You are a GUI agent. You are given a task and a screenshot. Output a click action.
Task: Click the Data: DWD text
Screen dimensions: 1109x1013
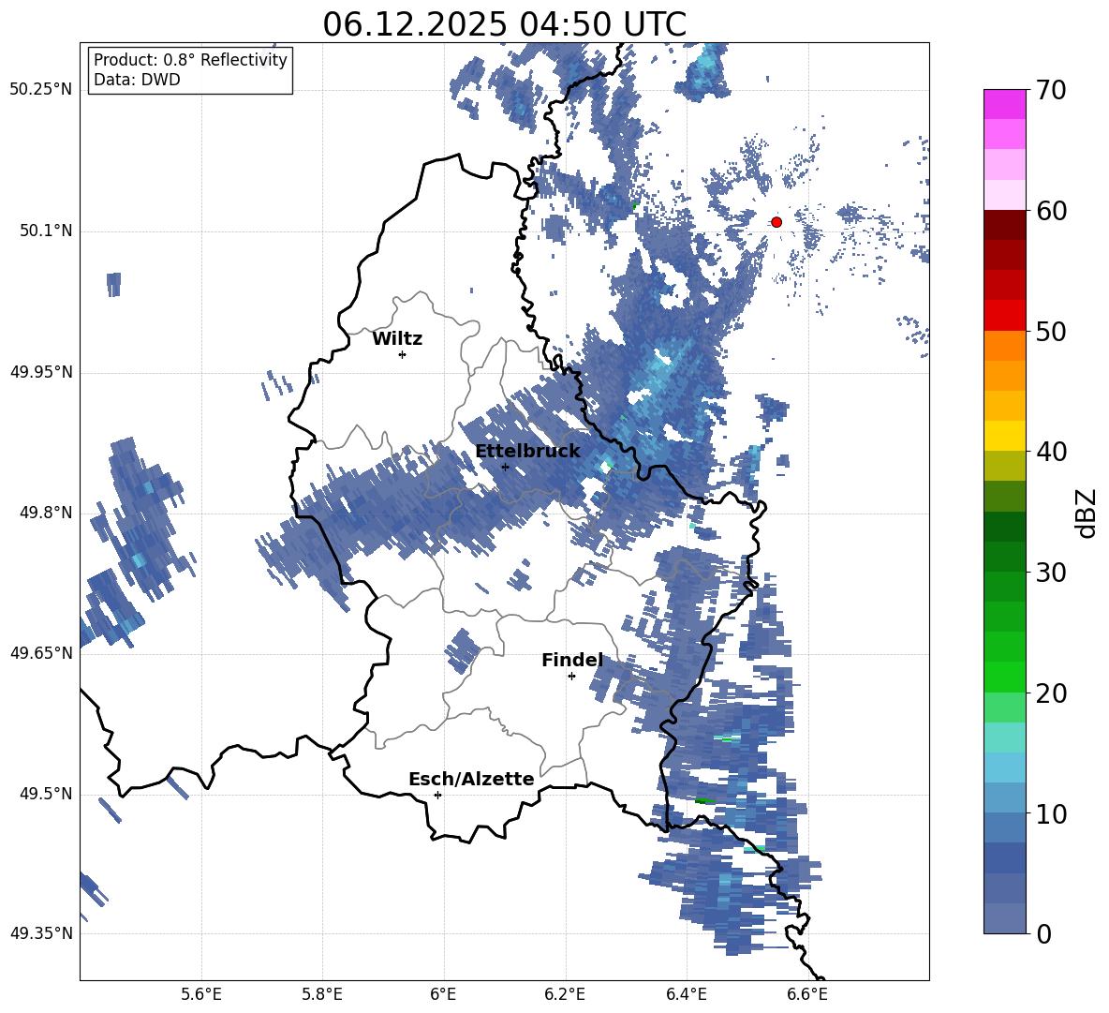click(x=137, y=80)
